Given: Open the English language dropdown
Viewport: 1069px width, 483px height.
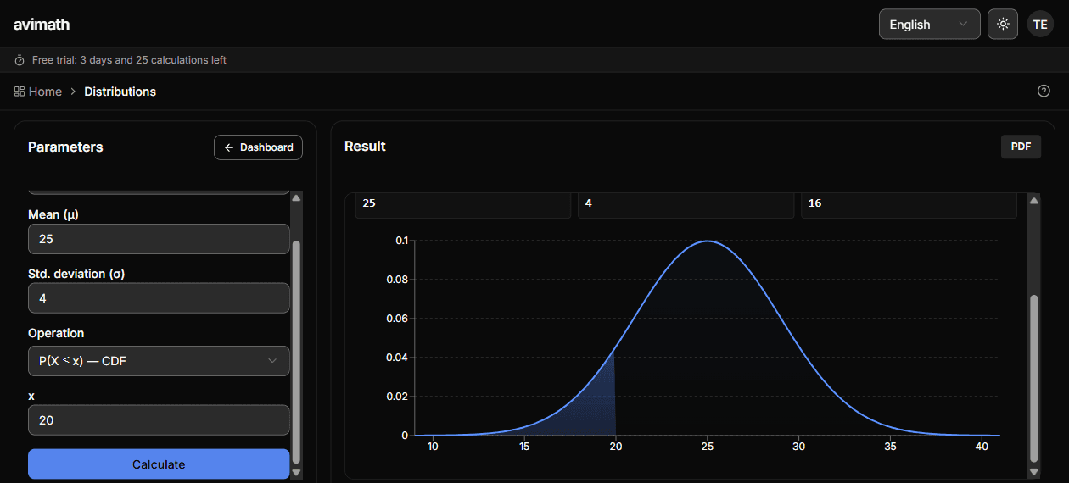Looking at the screenshot, I should coord(929,25).
